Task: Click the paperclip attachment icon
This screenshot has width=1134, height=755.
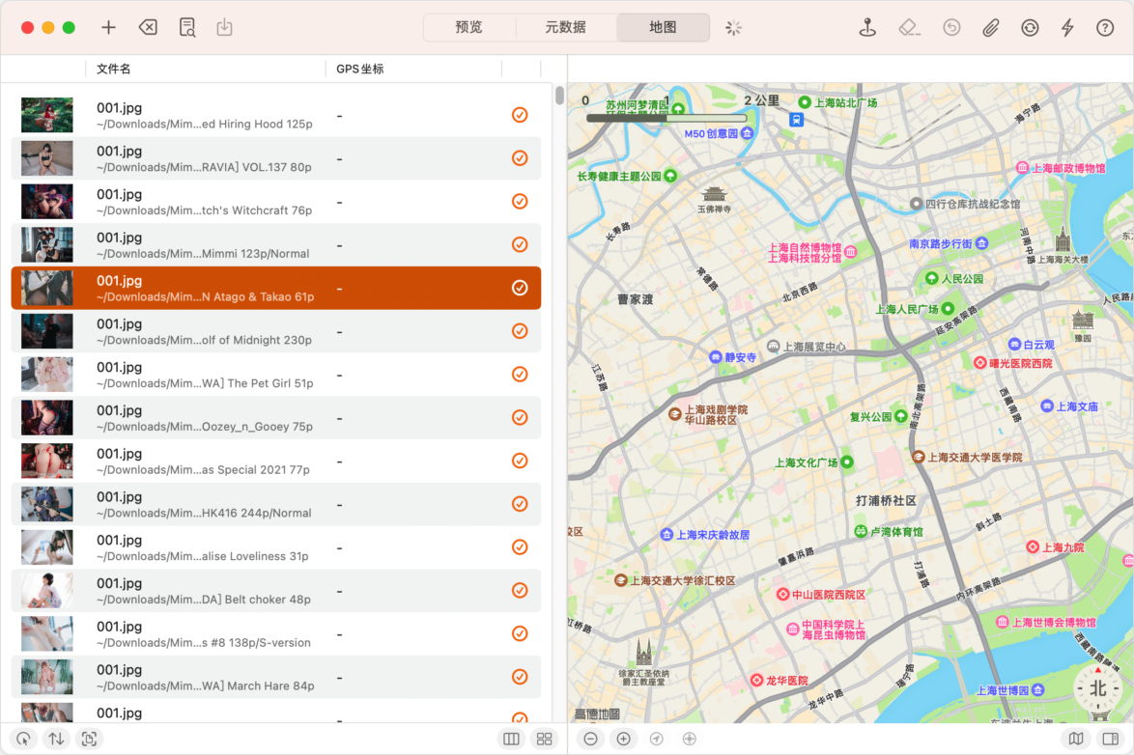Action: pos(991,27)
